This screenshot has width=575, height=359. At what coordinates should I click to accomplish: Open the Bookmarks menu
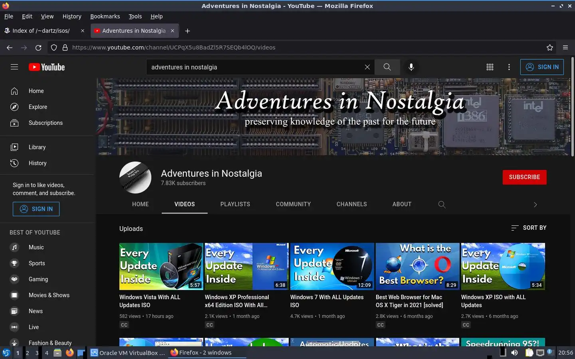click(105, 16)
